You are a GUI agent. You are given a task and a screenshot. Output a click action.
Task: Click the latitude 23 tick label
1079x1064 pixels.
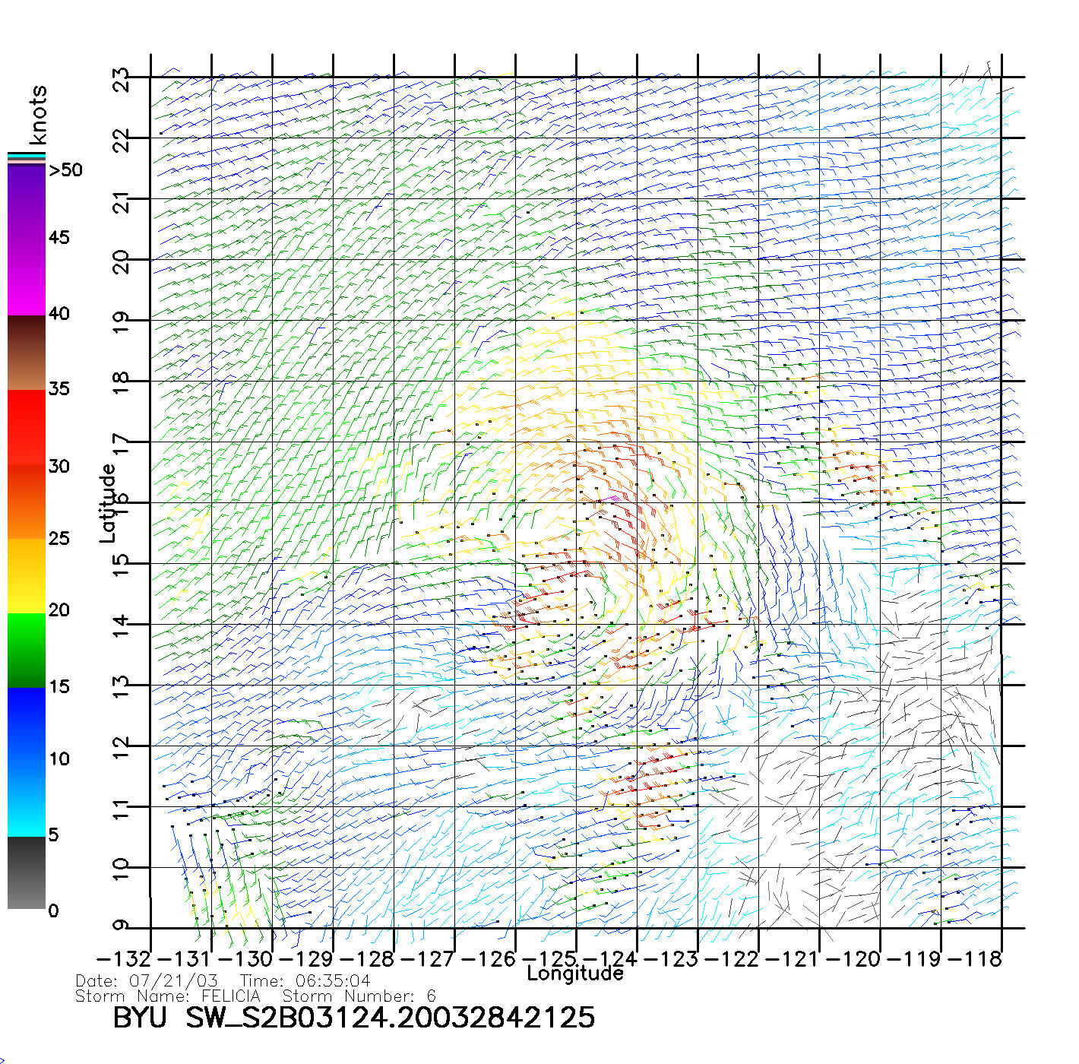pos(122,79)
